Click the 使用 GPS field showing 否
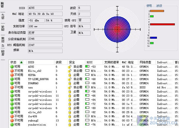Viewport: 179px width, 128px height. (84, 20)
